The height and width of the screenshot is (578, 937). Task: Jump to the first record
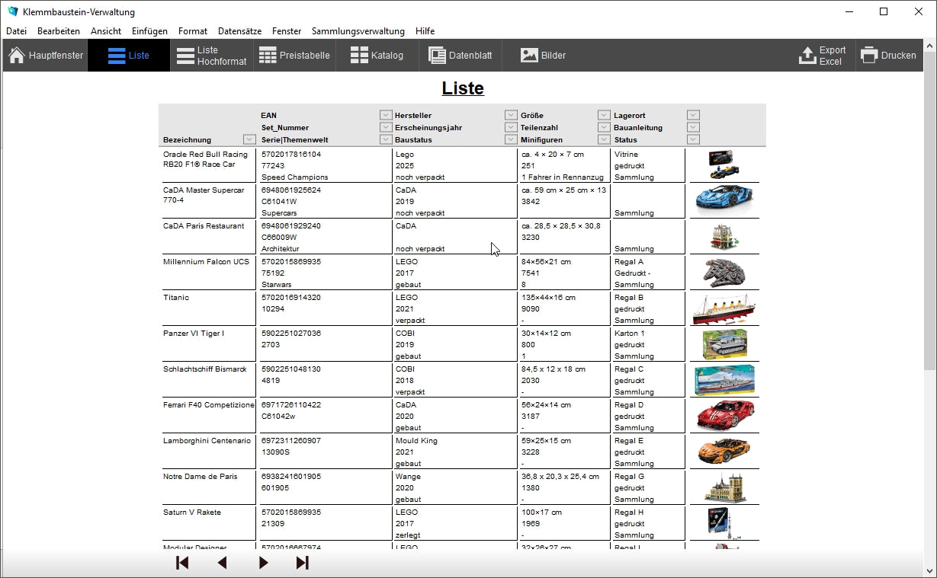pyautogui.click(x=182, y=563)
